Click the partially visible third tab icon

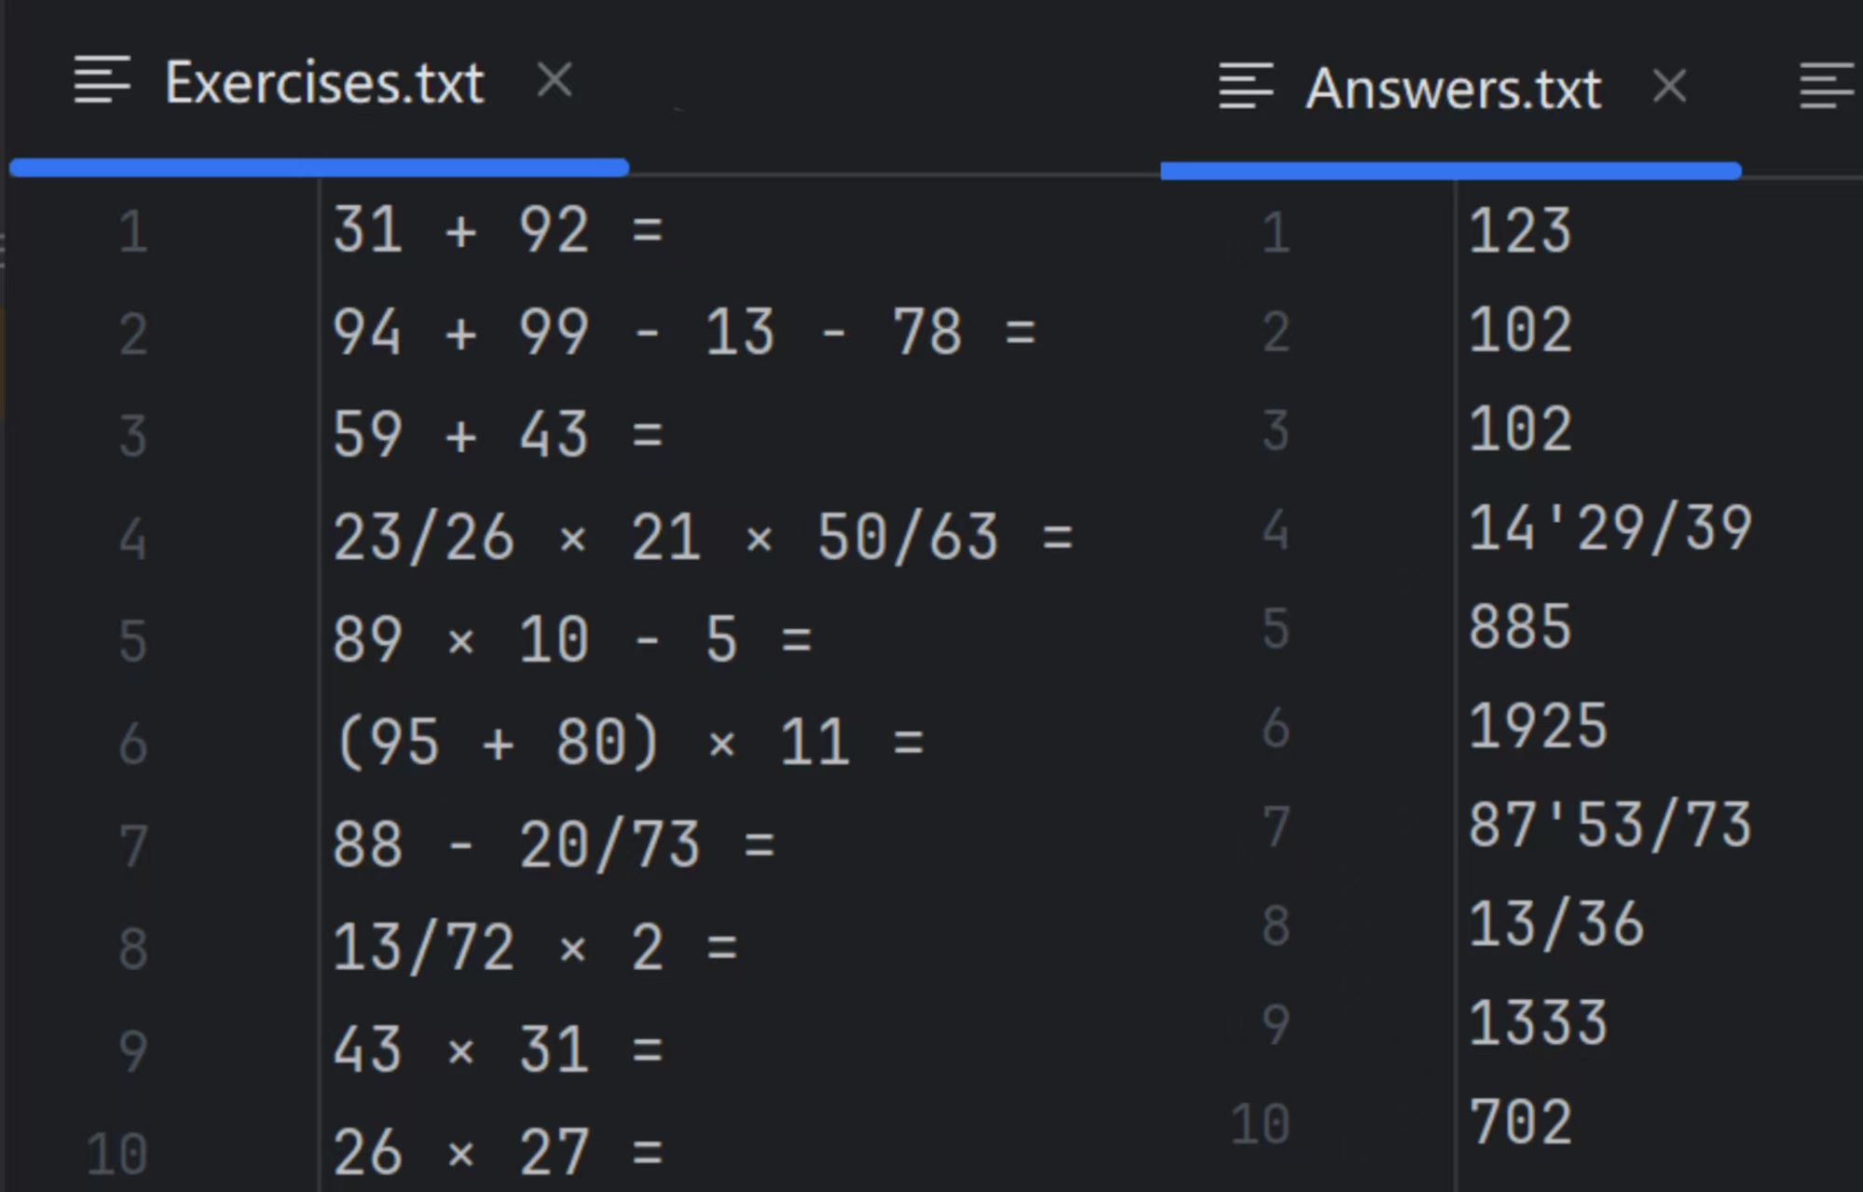tap(1825, 87)
